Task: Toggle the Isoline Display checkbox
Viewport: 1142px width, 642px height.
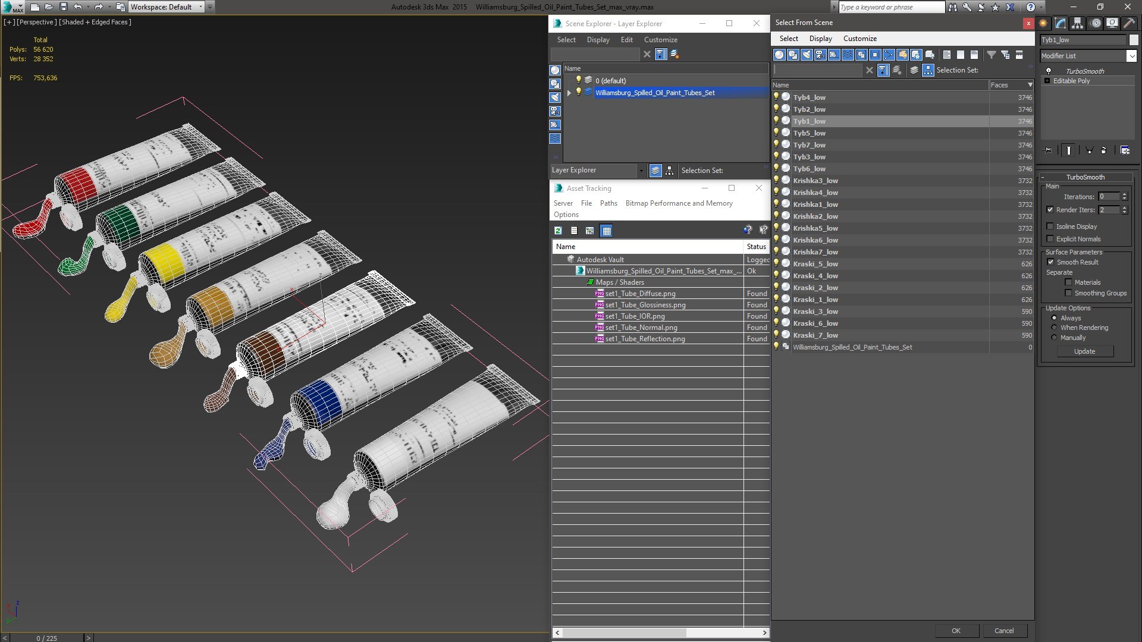Action: click(x=1050, y=226)
